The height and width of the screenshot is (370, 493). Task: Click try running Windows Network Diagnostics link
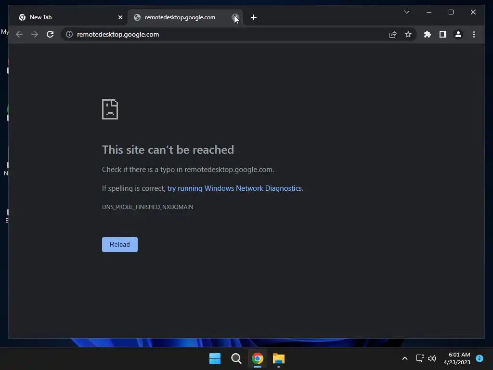234,188
